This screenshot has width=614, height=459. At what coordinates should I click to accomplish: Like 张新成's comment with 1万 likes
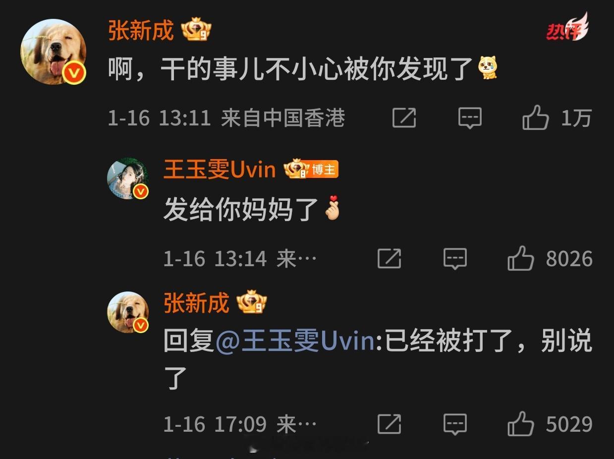(x=535, y=118)
